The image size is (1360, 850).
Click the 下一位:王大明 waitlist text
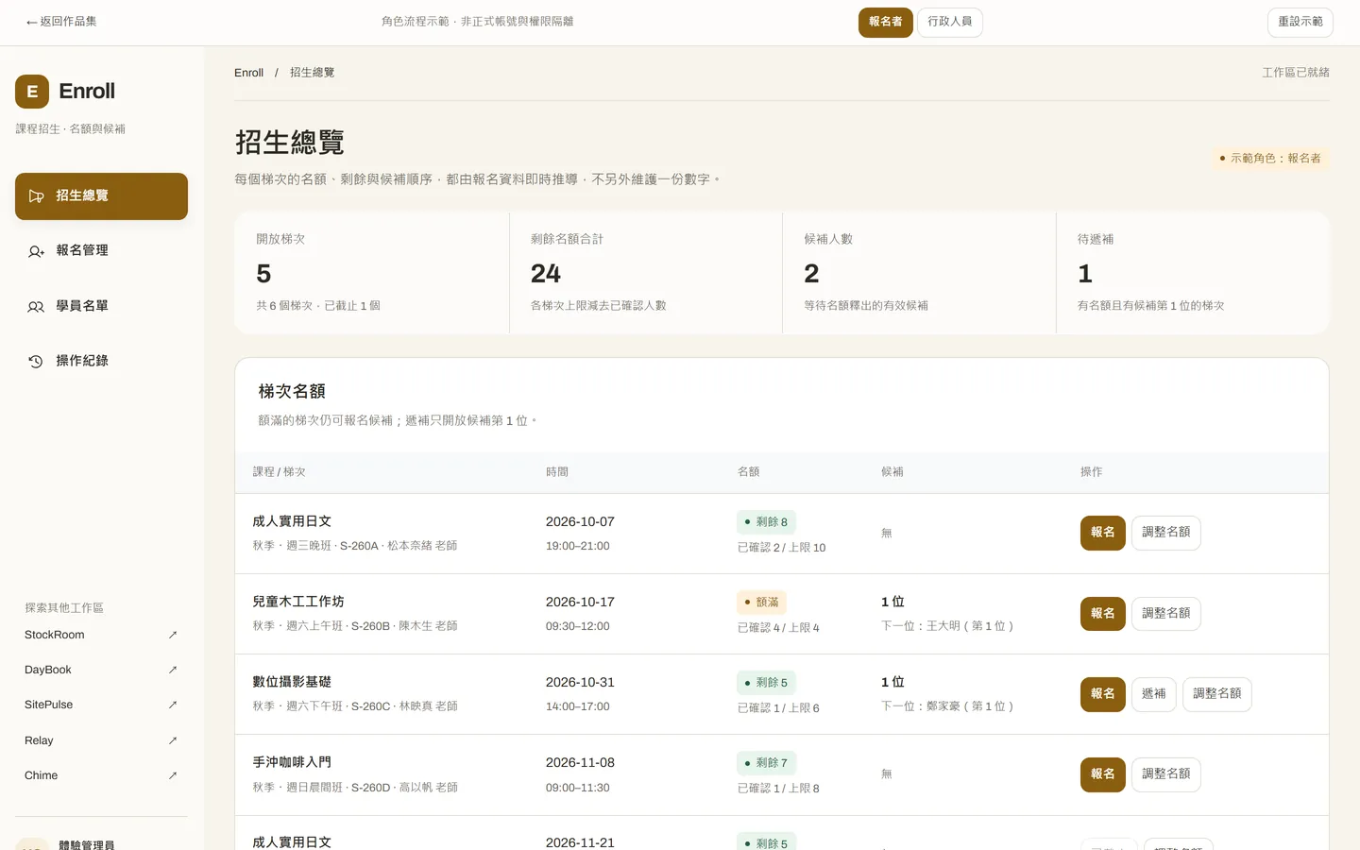[947, 626]
